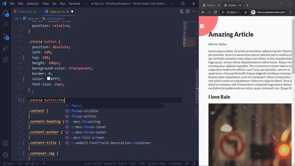This screenshot has height=166, width=295.
Task: Open the Extensions view
Action: pyautogui.click(x=6, y=59)
